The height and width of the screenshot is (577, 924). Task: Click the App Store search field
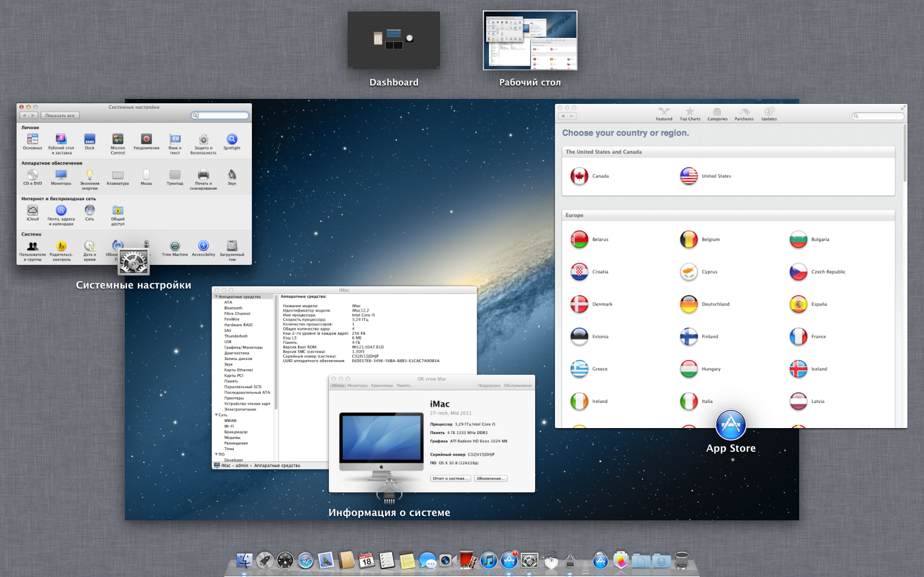(878, 116)
